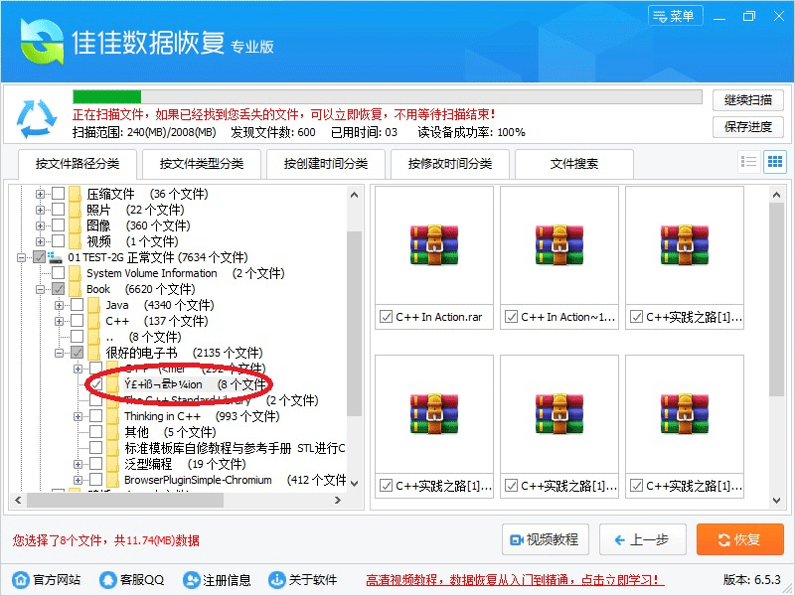Screen dimensions: 795x596
Task: Open the 高清视频教程 tutorial link
Action: pyautogui.click(x=515, y=580)
